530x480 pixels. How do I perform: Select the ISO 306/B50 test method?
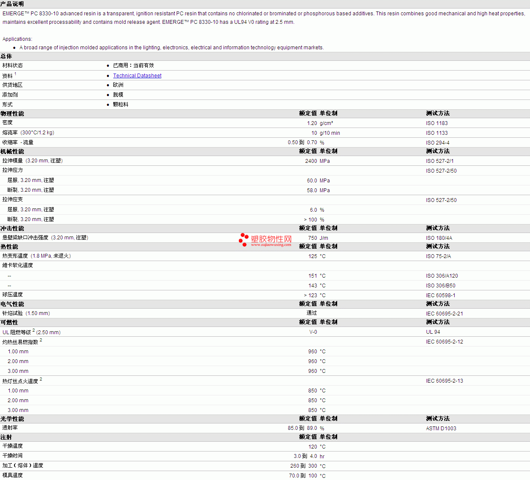[441, 286]
